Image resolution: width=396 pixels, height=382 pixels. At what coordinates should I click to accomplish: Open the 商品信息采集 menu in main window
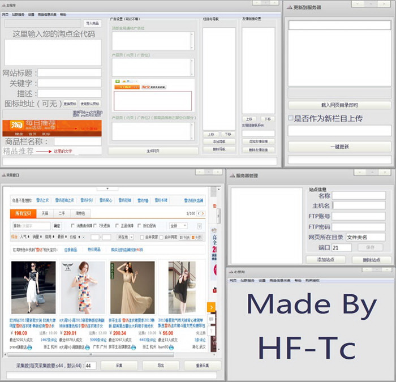coord(46,14)
